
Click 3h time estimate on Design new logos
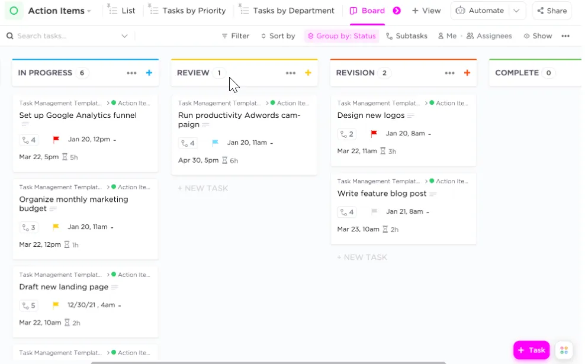[x=388, y=151]
